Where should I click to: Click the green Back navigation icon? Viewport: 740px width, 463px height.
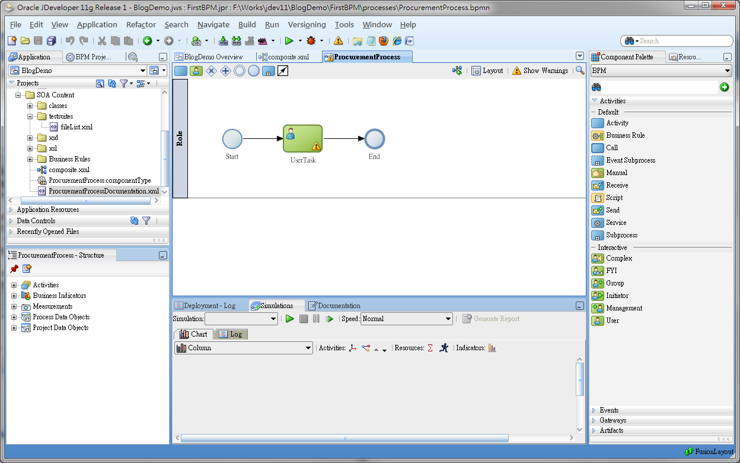147,41
